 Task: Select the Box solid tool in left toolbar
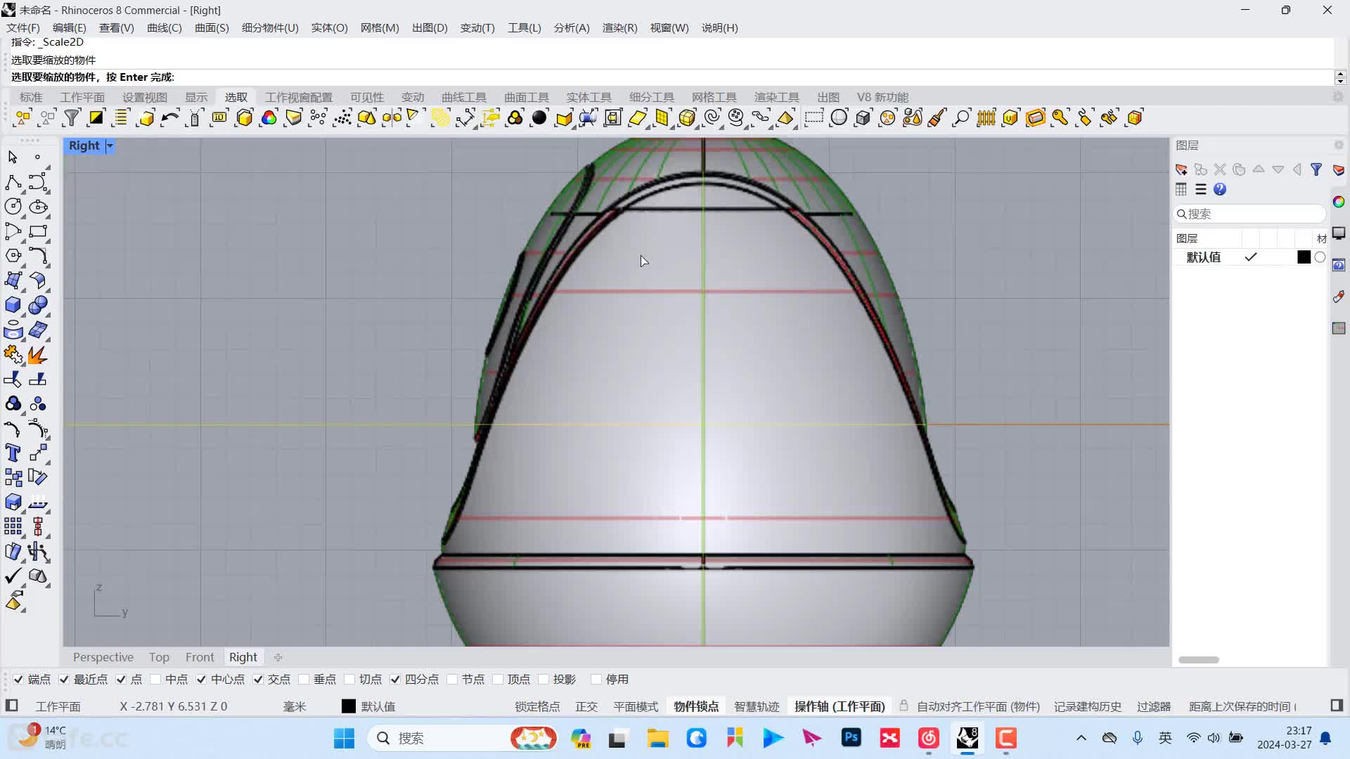[x=13, y=305]
